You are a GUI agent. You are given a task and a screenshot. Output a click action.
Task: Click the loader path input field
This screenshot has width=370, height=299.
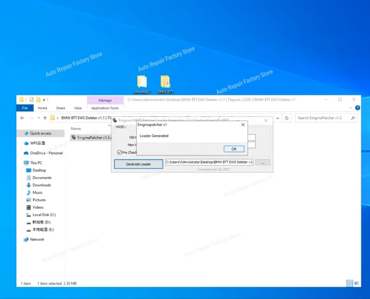(x=209, y=162)
